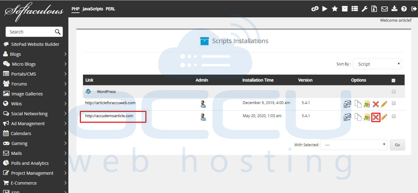Open backups via the zipped file icon

pyautogui.click(x=374, y=9)
